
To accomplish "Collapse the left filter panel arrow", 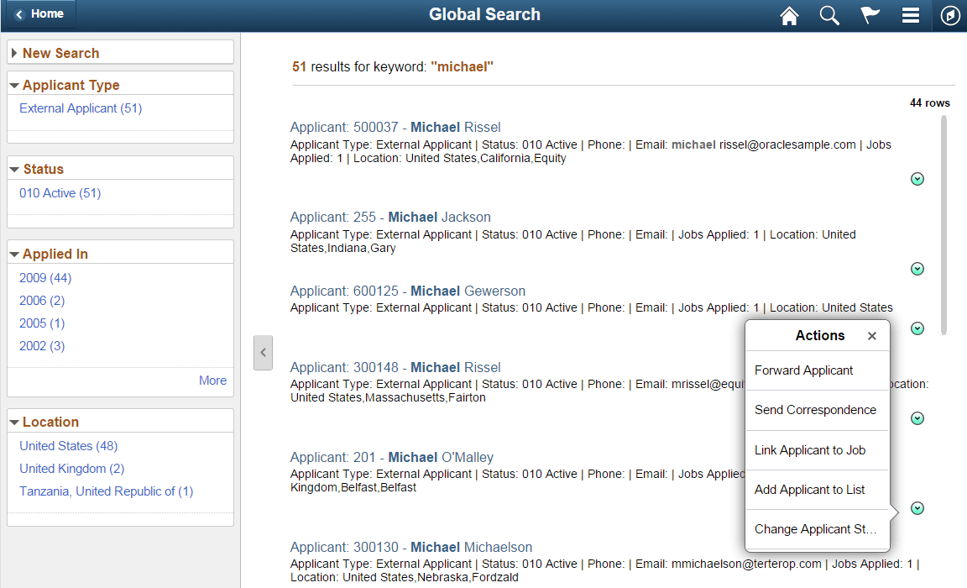I will pos(263,353).
